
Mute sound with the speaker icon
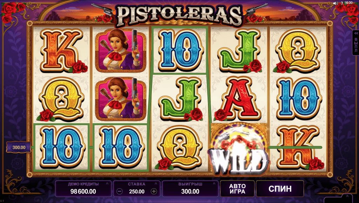336,3
